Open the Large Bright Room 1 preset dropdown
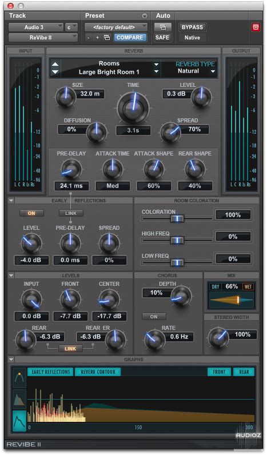Screen dimensions: 267x455 (x=157, y=71)
